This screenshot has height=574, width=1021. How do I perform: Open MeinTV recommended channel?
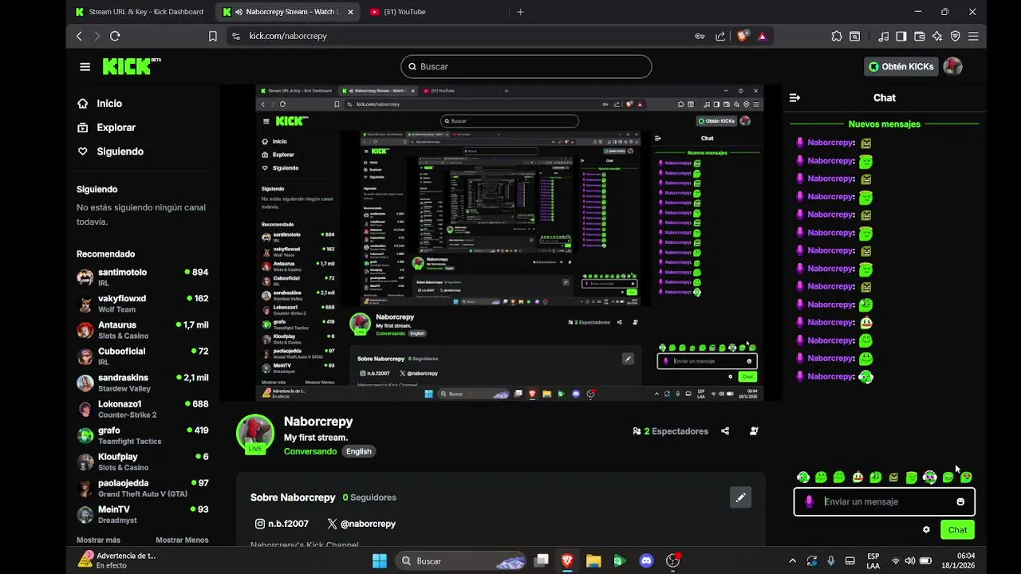[x=142, y=514]
